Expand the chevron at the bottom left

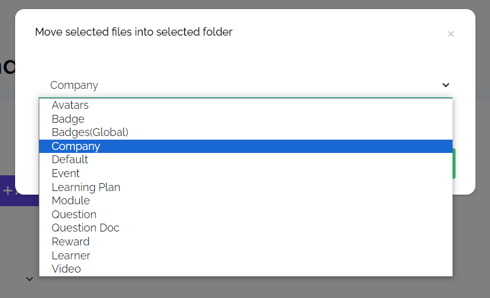pos(29,279)
